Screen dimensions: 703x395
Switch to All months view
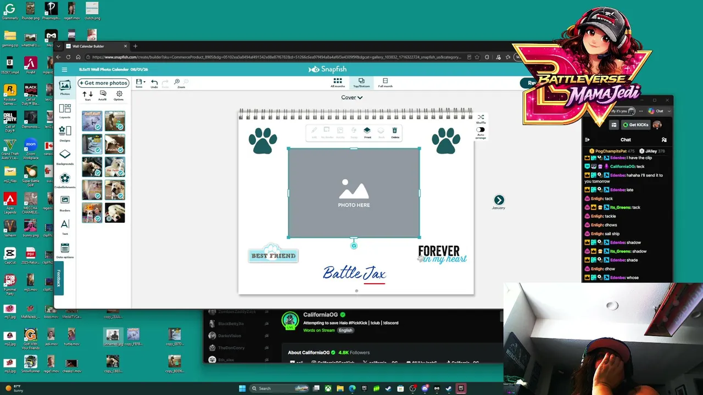[338, 83]
